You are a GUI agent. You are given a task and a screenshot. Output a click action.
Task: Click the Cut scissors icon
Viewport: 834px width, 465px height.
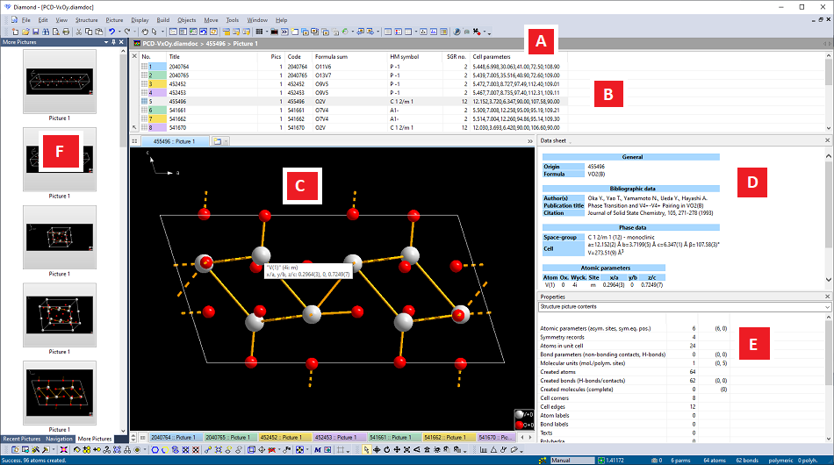[78, 32]
